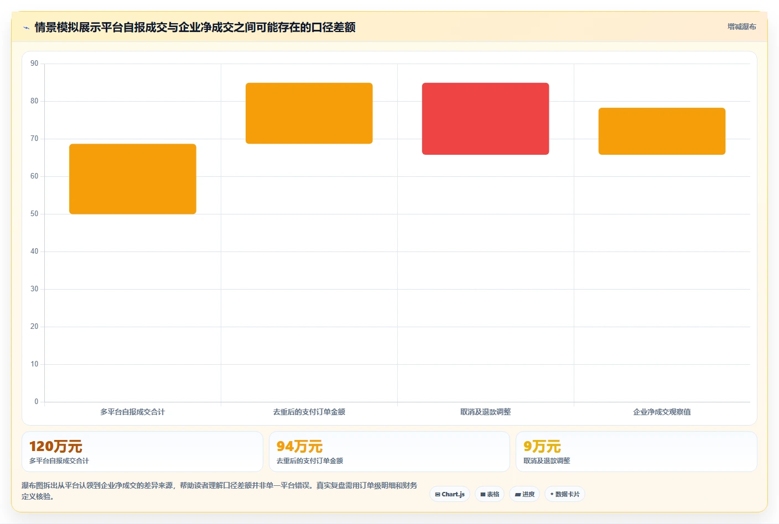The height and width of the screenshot is (524, 779).
Task: Click the y-axis tick value 50
Action: pos(34,214)
